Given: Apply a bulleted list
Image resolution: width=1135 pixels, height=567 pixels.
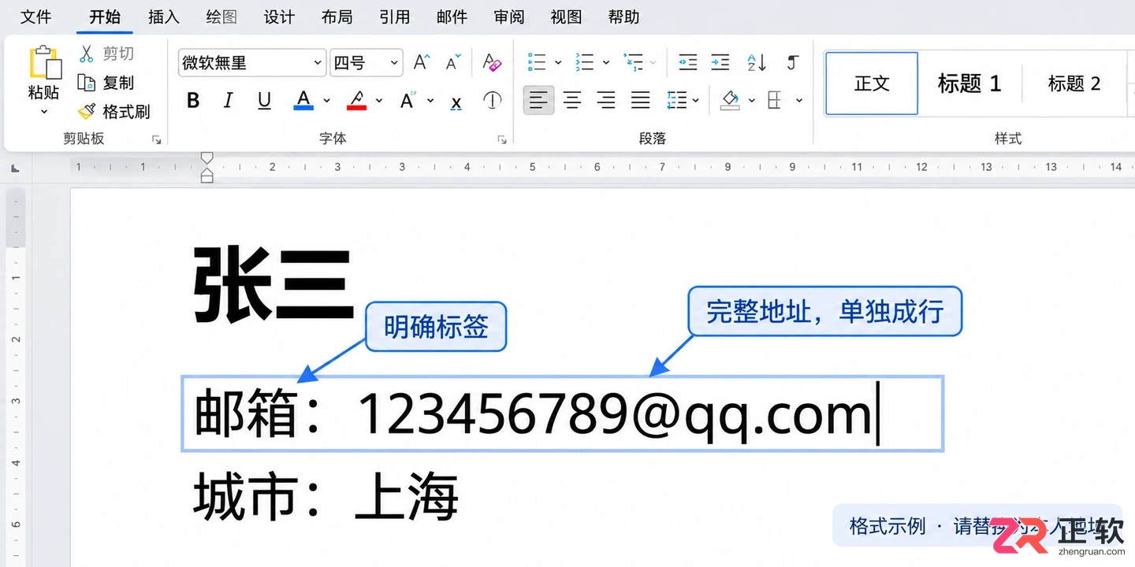Looking at the screenshot, I should coord(537,62).
